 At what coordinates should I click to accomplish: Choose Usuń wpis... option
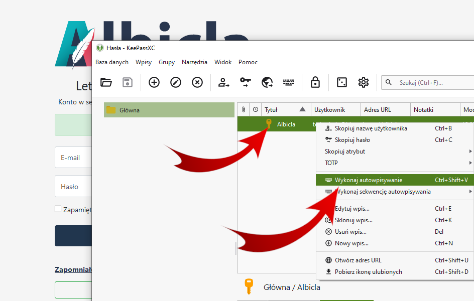click(x=395, y=232)
